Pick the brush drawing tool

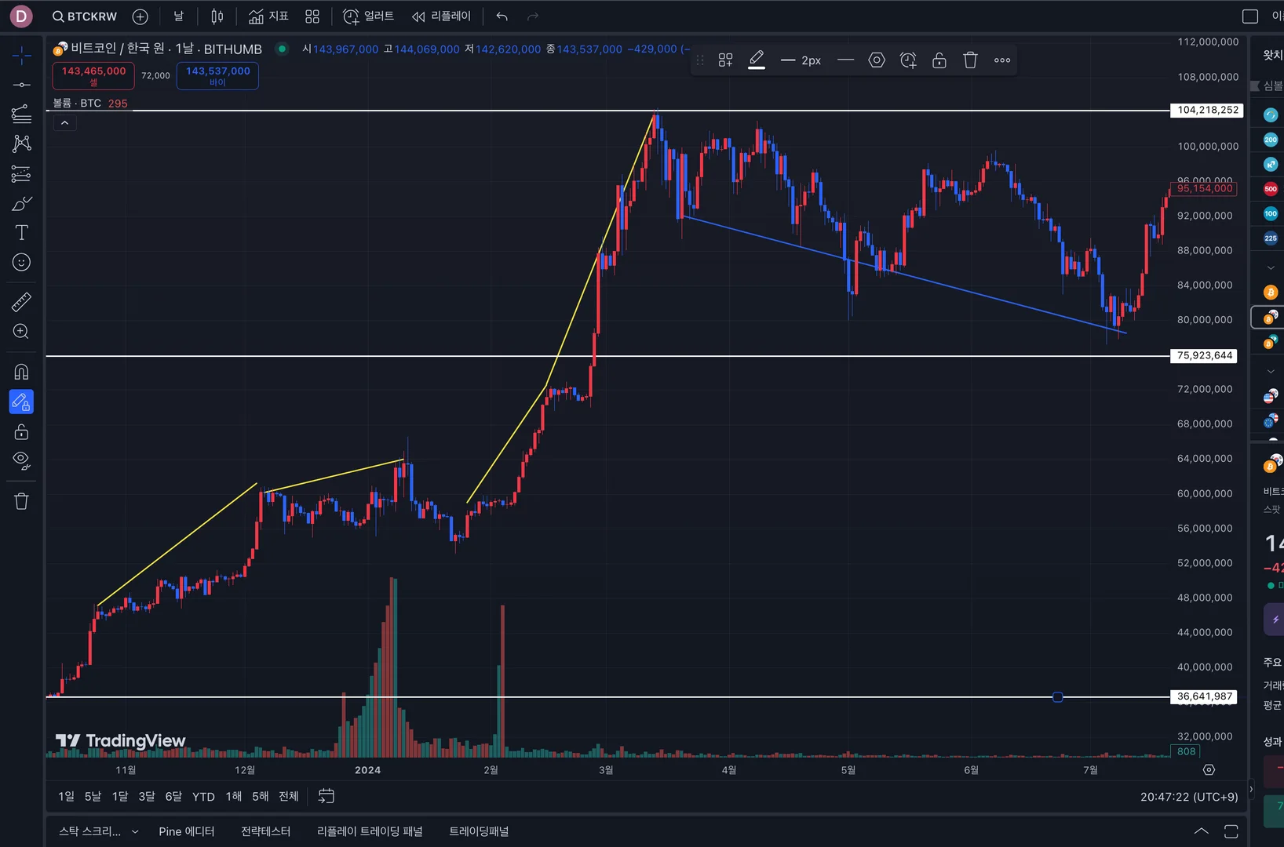[x=21, y=204]
